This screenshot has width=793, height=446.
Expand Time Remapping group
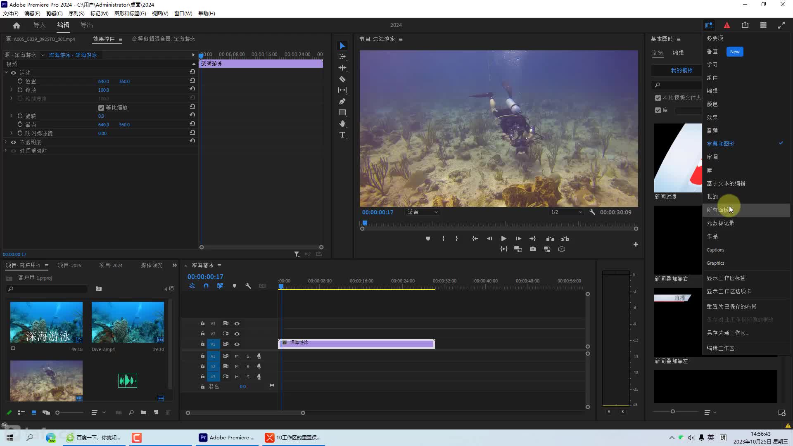[6, 150]
